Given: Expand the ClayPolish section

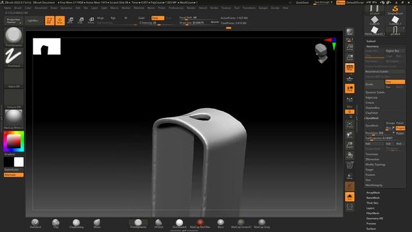Looking at the screenshot, I should click(372, 113).
